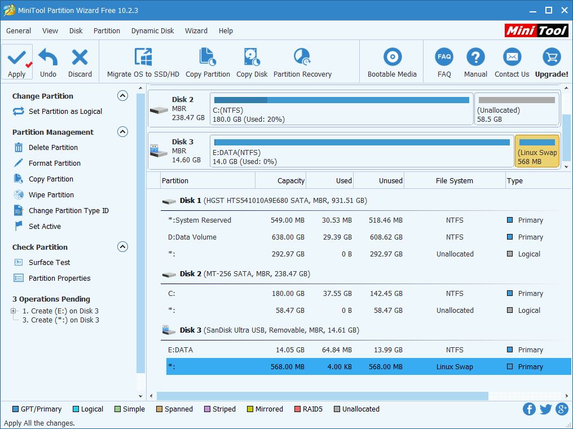Viewport: 573px width, 429px height.
Task: Launch the Copy Disk tool
Action: (252, 62)
